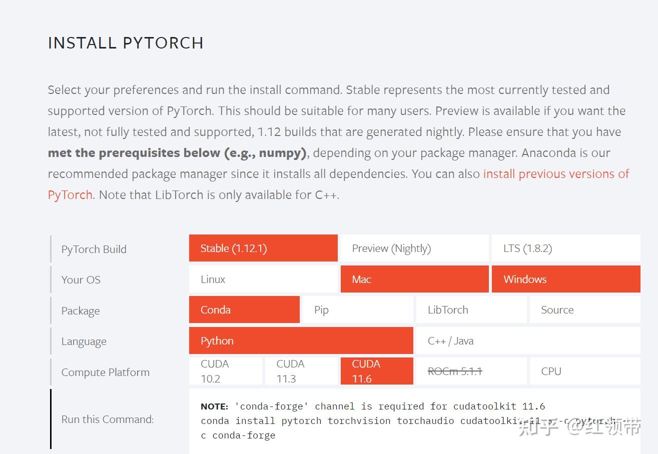
Task: Select the Stable (1.12.1) PyTorch build
Action: tap(263, 247)
